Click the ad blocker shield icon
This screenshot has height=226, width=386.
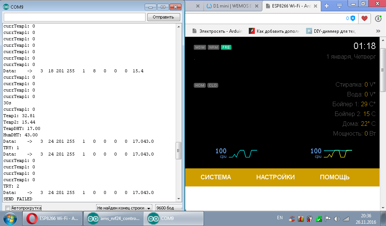click(353, 18)
